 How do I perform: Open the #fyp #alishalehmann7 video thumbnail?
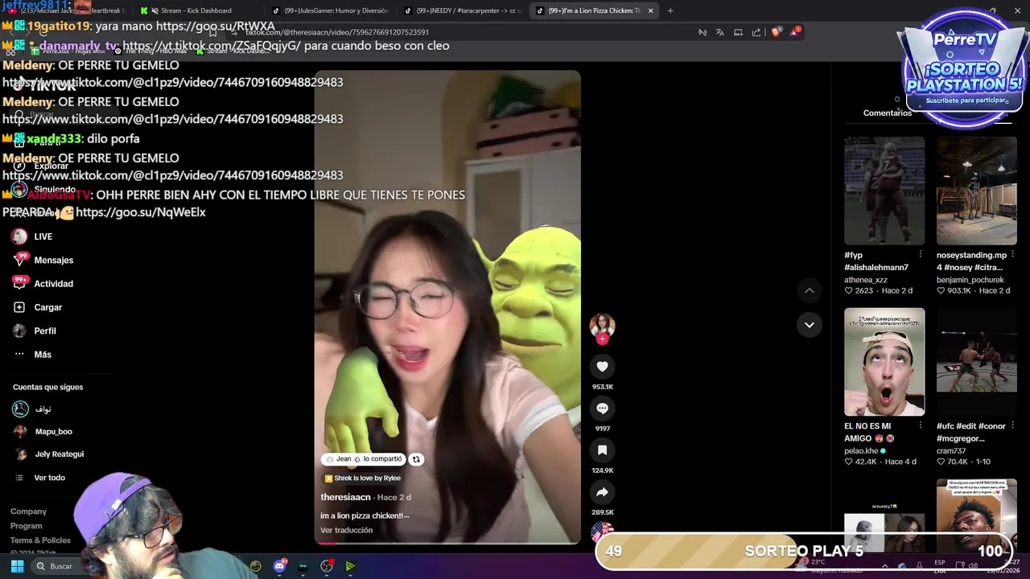pyautogui.click(x=884, y=191)
